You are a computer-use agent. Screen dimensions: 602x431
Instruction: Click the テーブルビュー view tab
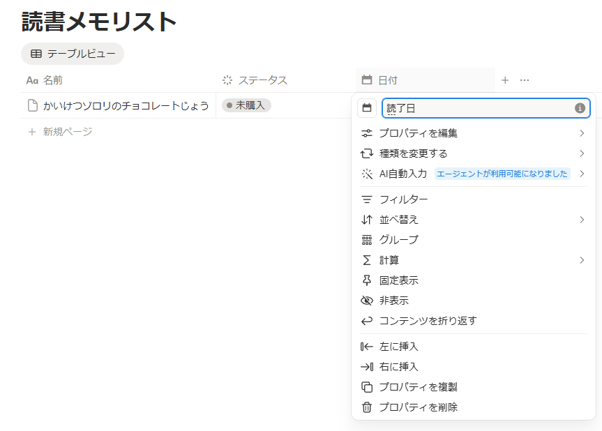[x=73, y=54]
